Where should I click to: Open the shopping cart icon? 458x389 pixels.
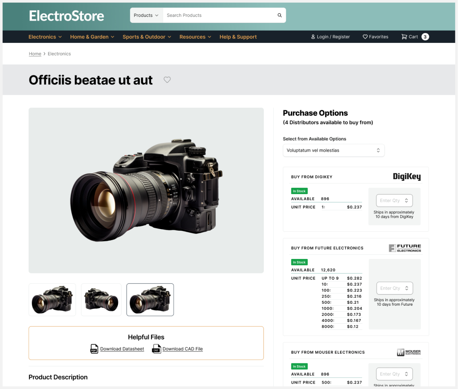coord(404,37)
